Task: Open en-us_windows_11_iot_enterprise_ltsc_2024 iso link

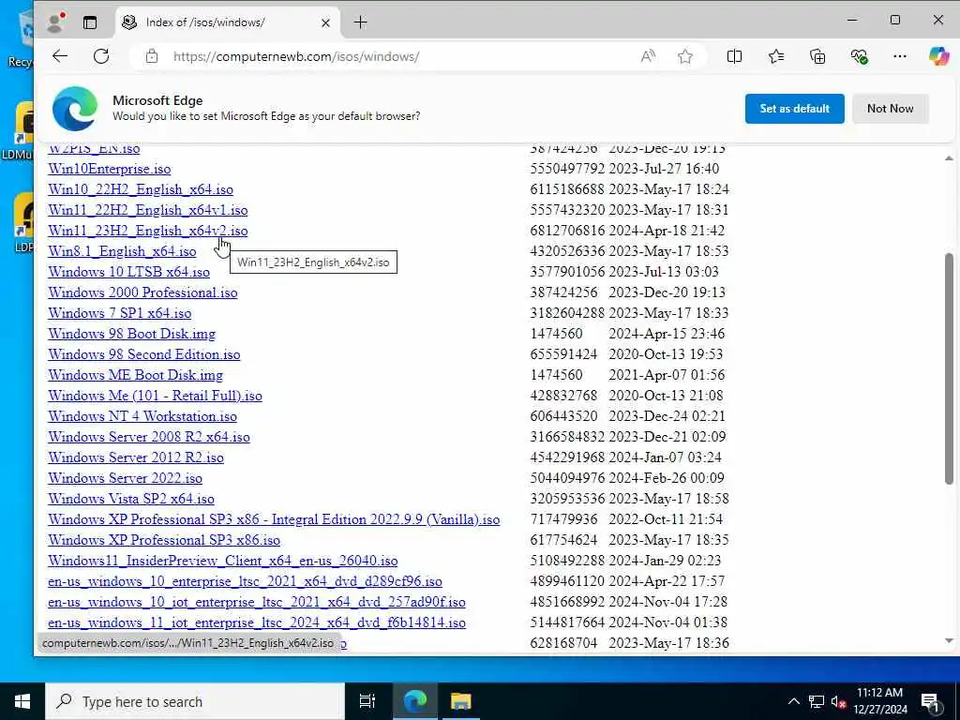Action: point(257,622)
